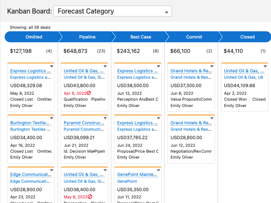Screen dimensions: 271x203
Task: Open GenePoint account link
Action: (127, 181)
